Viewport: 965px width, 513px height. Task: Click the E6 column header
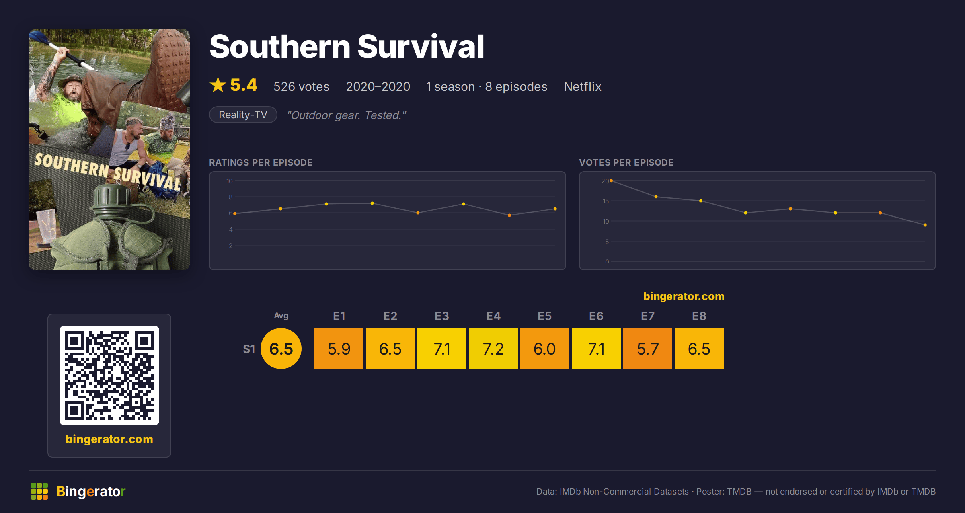click(x=596, y=316)
